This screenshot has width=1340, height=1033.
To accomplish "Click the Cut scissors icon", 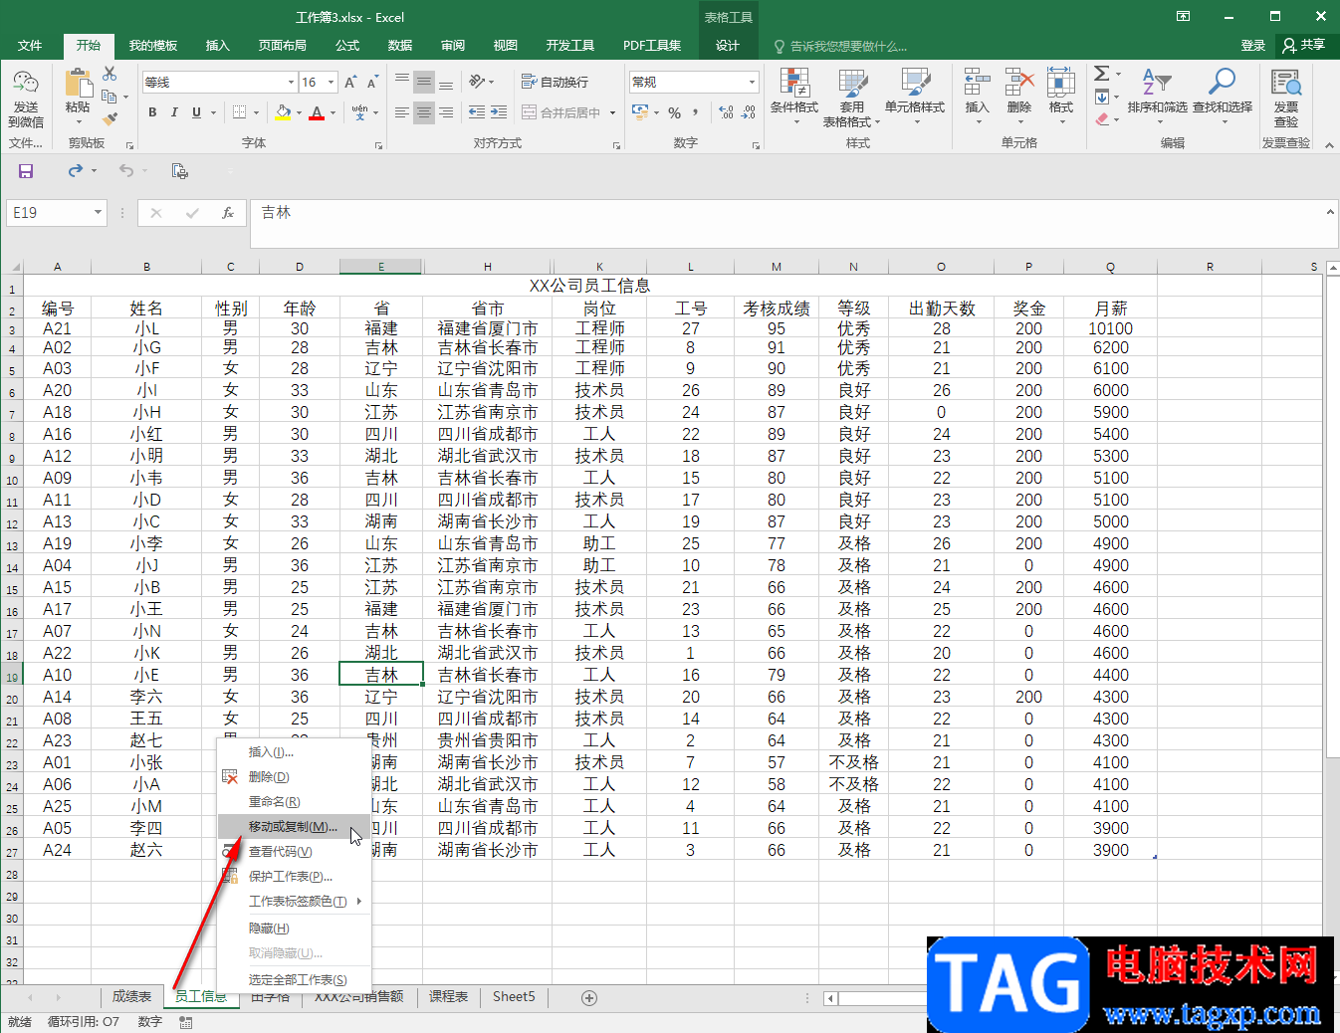I will tap(110, 74).
